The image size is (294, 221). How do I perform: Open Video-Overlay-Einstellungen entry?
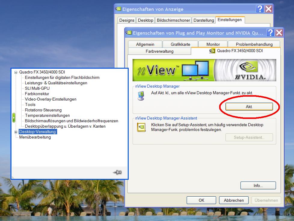pos(51,99)
